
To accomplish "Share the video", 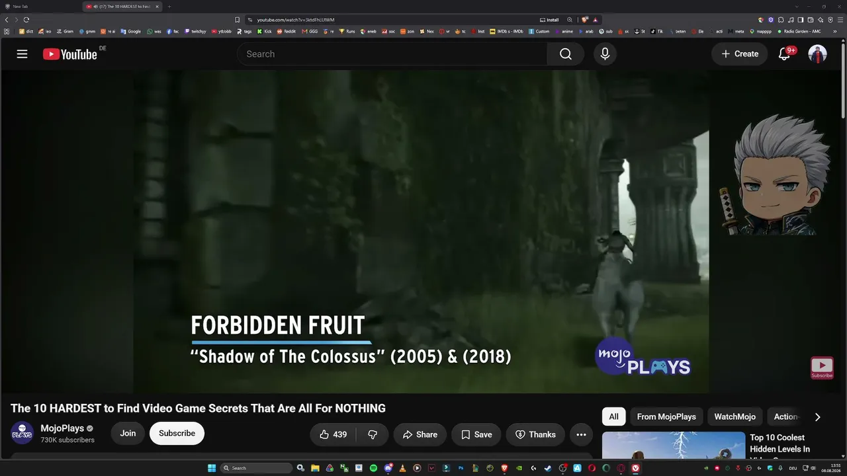I will click(420, 434).
